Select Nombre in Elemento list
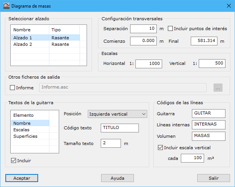 [x=30, y=123]
